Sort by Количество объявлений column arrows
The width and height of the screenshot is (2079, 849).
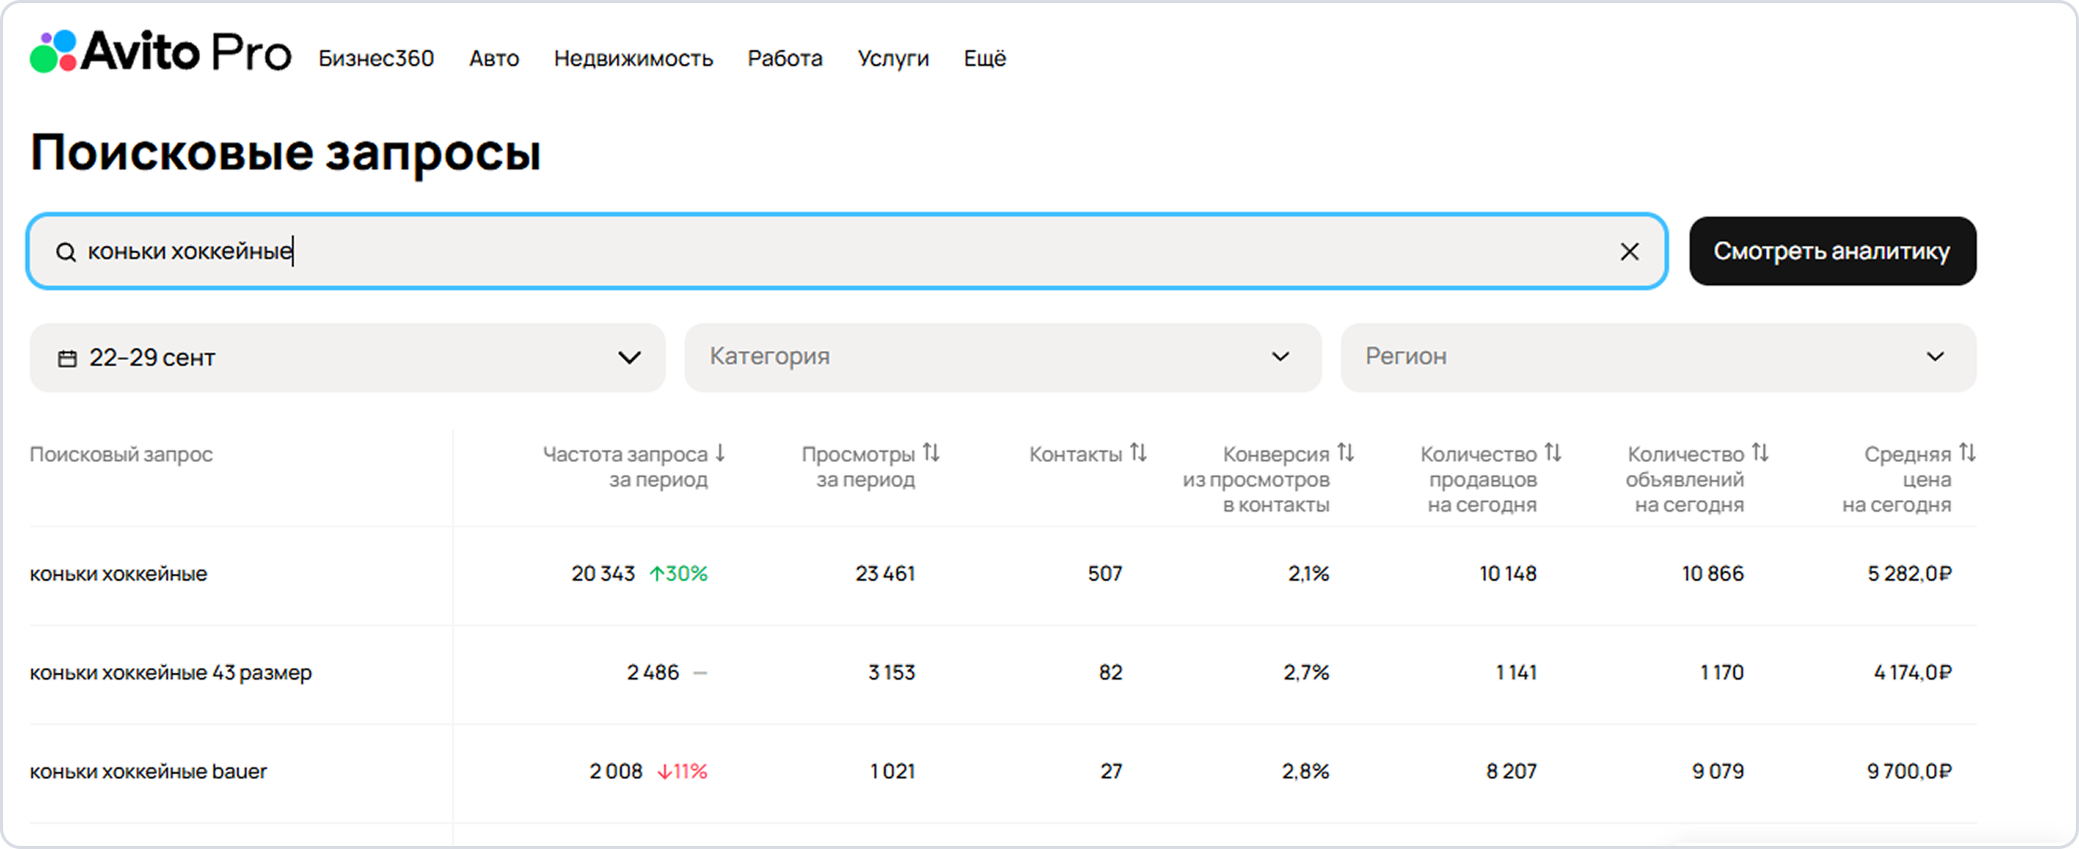tap(1760, 453)
